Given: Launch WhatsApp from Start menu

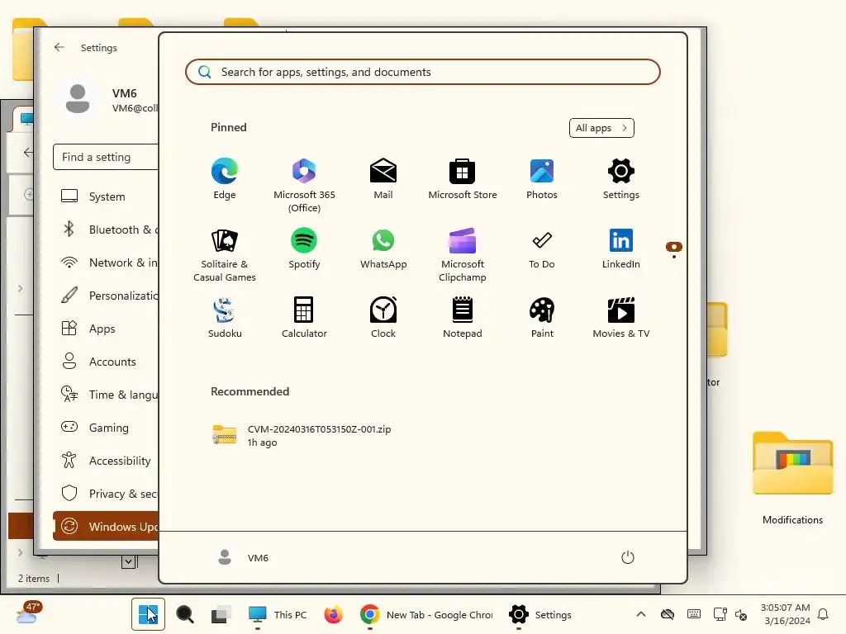Looking at the screenshot, I should point(383,248).
